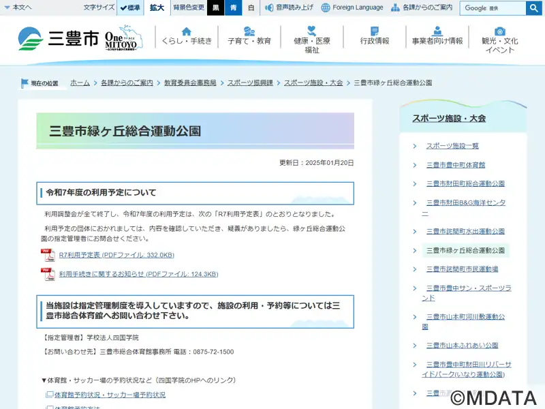The image size is (545, 409).
Task: Open 三豊市豊中町体育館 sidebar link
Action: tap(455, 165)
